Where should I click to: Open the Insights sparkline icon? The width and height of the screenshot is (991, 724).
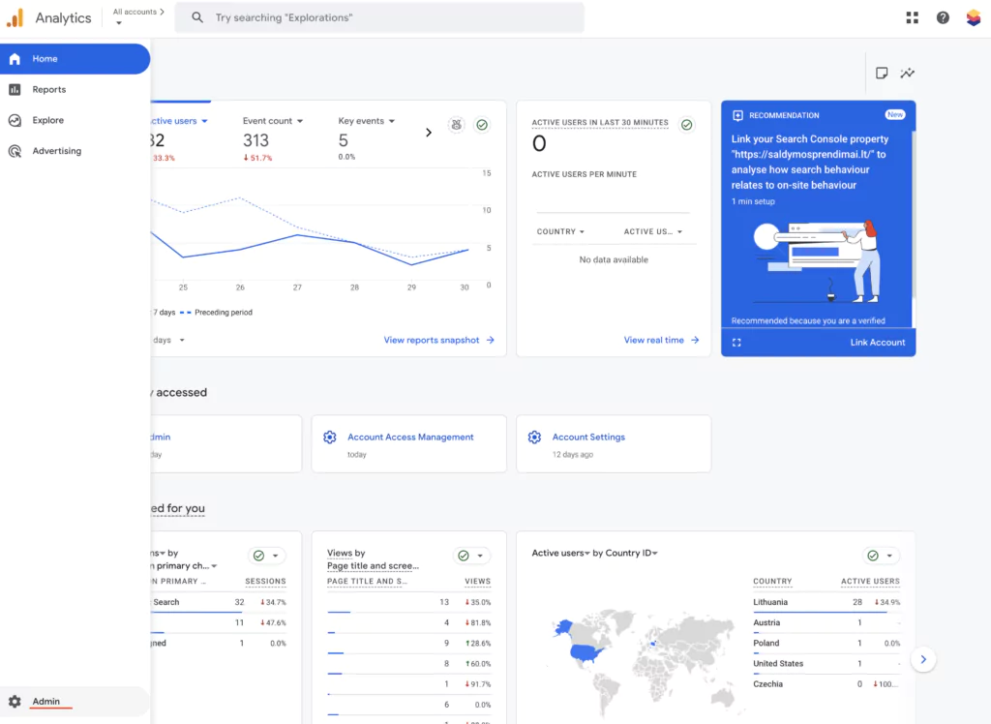908,74
